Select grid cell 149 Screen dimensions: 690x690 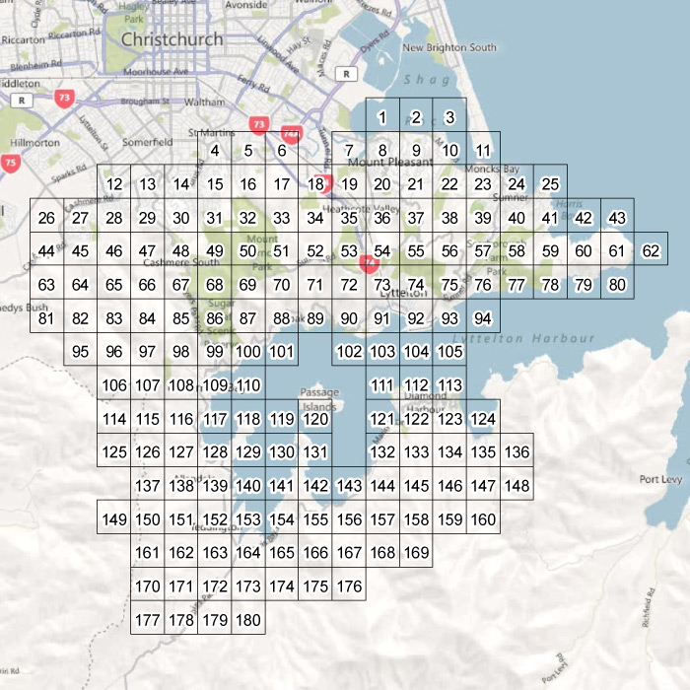pyautogui.click(x=114, y=517)
